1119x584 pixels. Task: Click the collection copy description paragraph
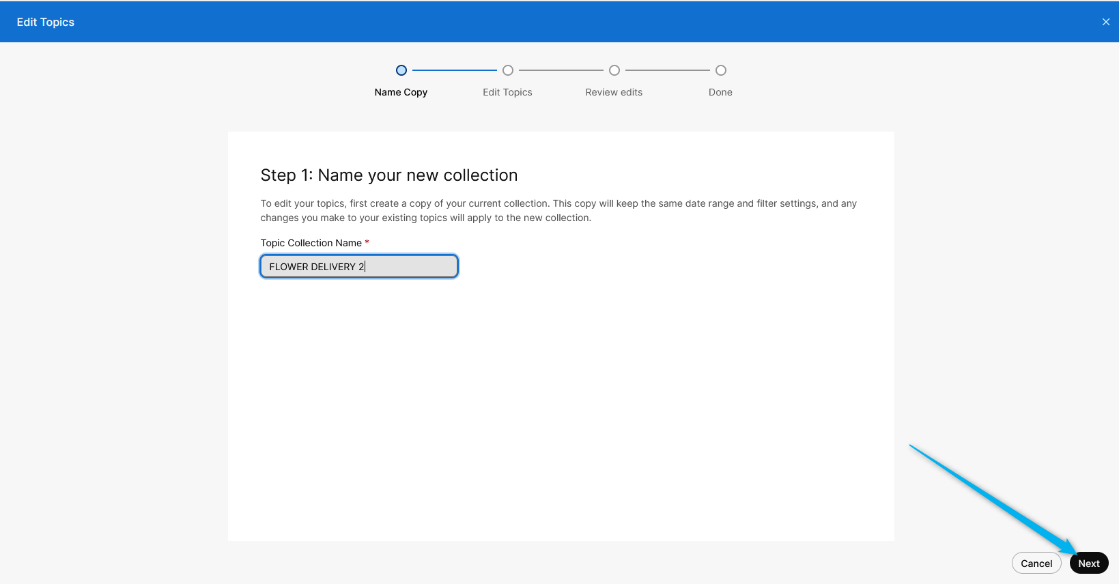click(558, 210)
